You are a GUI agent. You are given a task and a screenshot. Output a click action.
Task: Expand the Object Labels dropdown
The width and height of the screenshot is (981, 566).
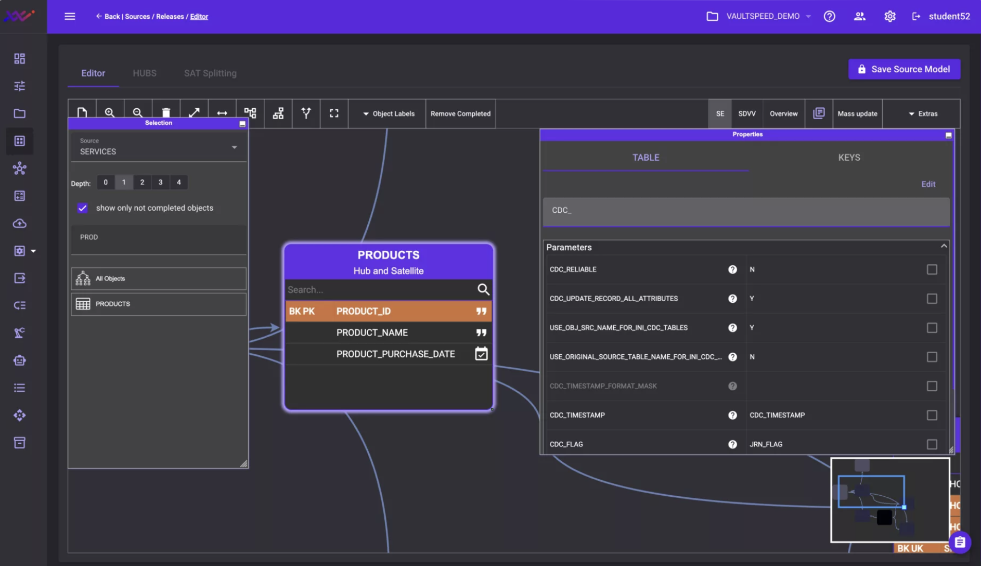(389, 113)
